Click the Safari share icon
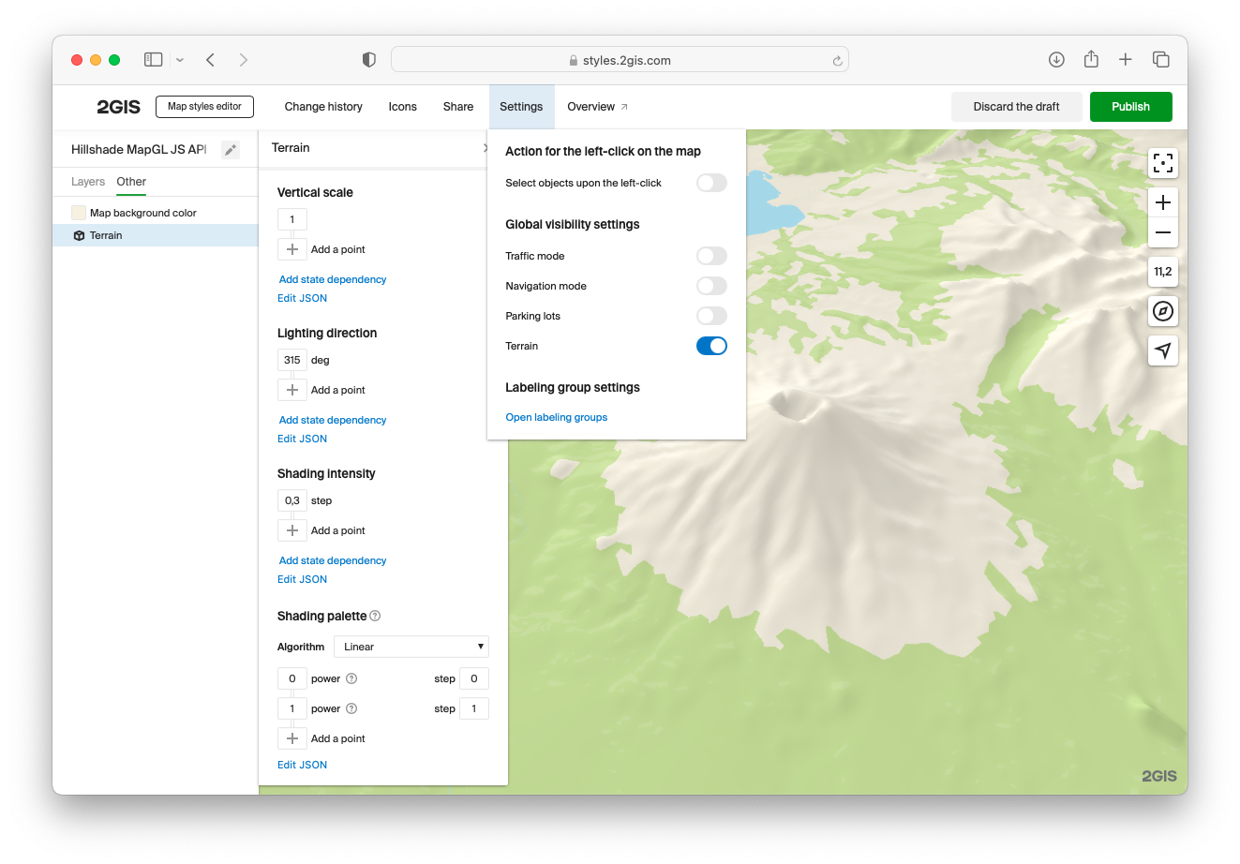The image size is (1240, 864). point(1091,60)
